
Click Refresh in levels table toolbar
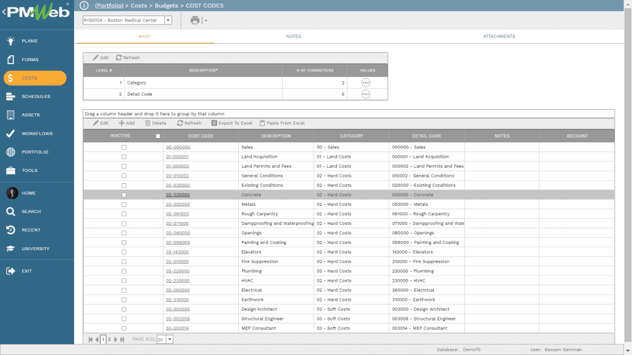(x=128, y=57)
